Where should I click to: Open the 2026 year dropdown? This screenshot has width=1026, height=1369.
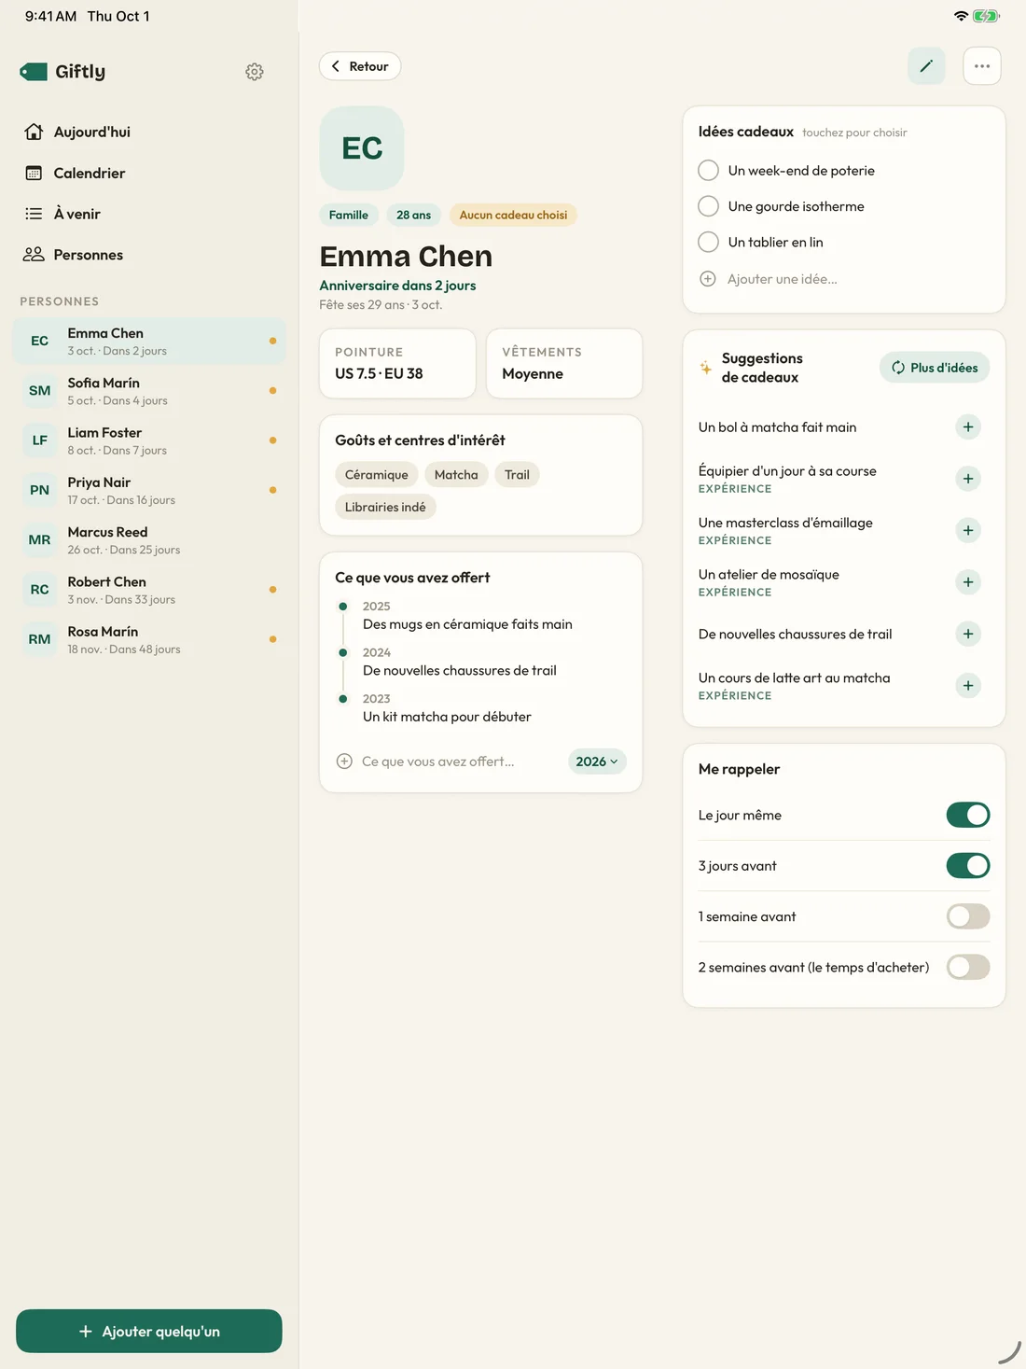pyautogui.click(x=597, y=761)
